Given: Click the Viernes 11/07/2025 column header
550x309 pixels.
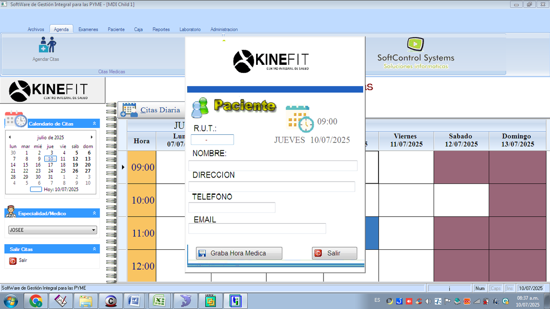Looking at the screenshot, I should tap(406, 140).
